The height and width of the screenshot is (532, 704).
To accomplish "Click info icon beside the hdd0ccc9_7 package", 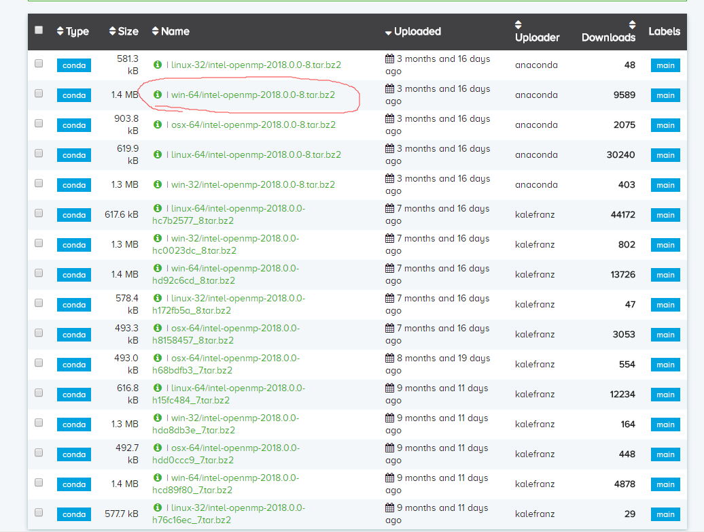I will [158, 448].
